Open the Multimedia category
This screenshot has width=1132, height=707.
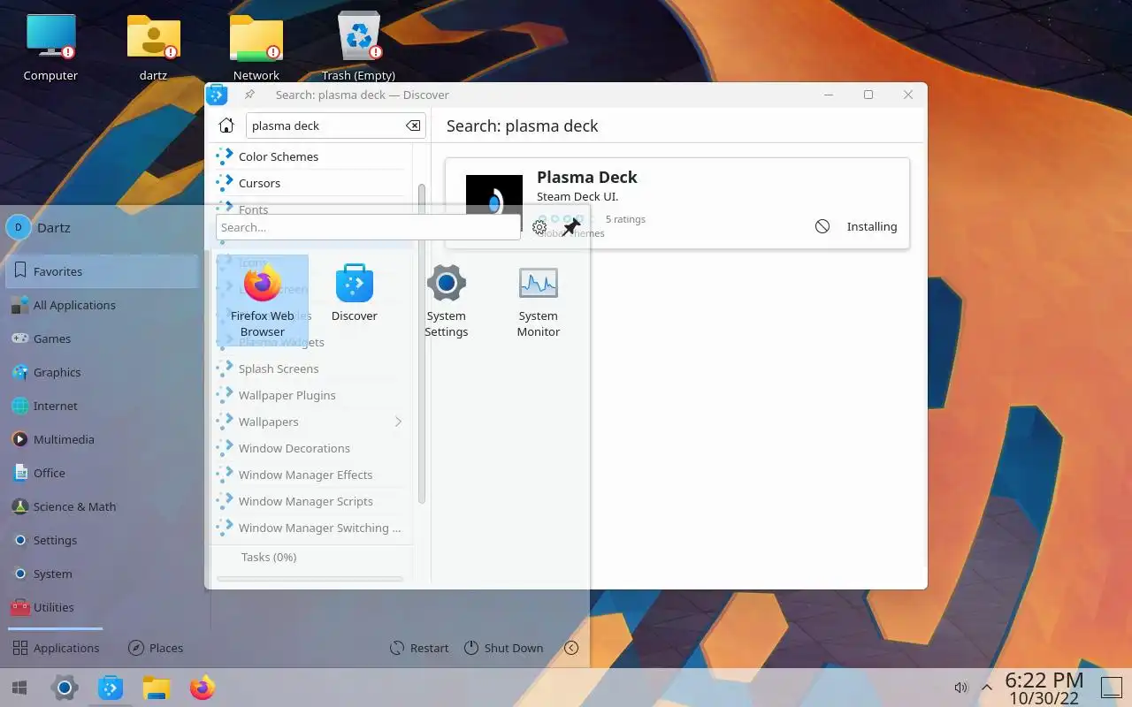[x=103, y=439]
